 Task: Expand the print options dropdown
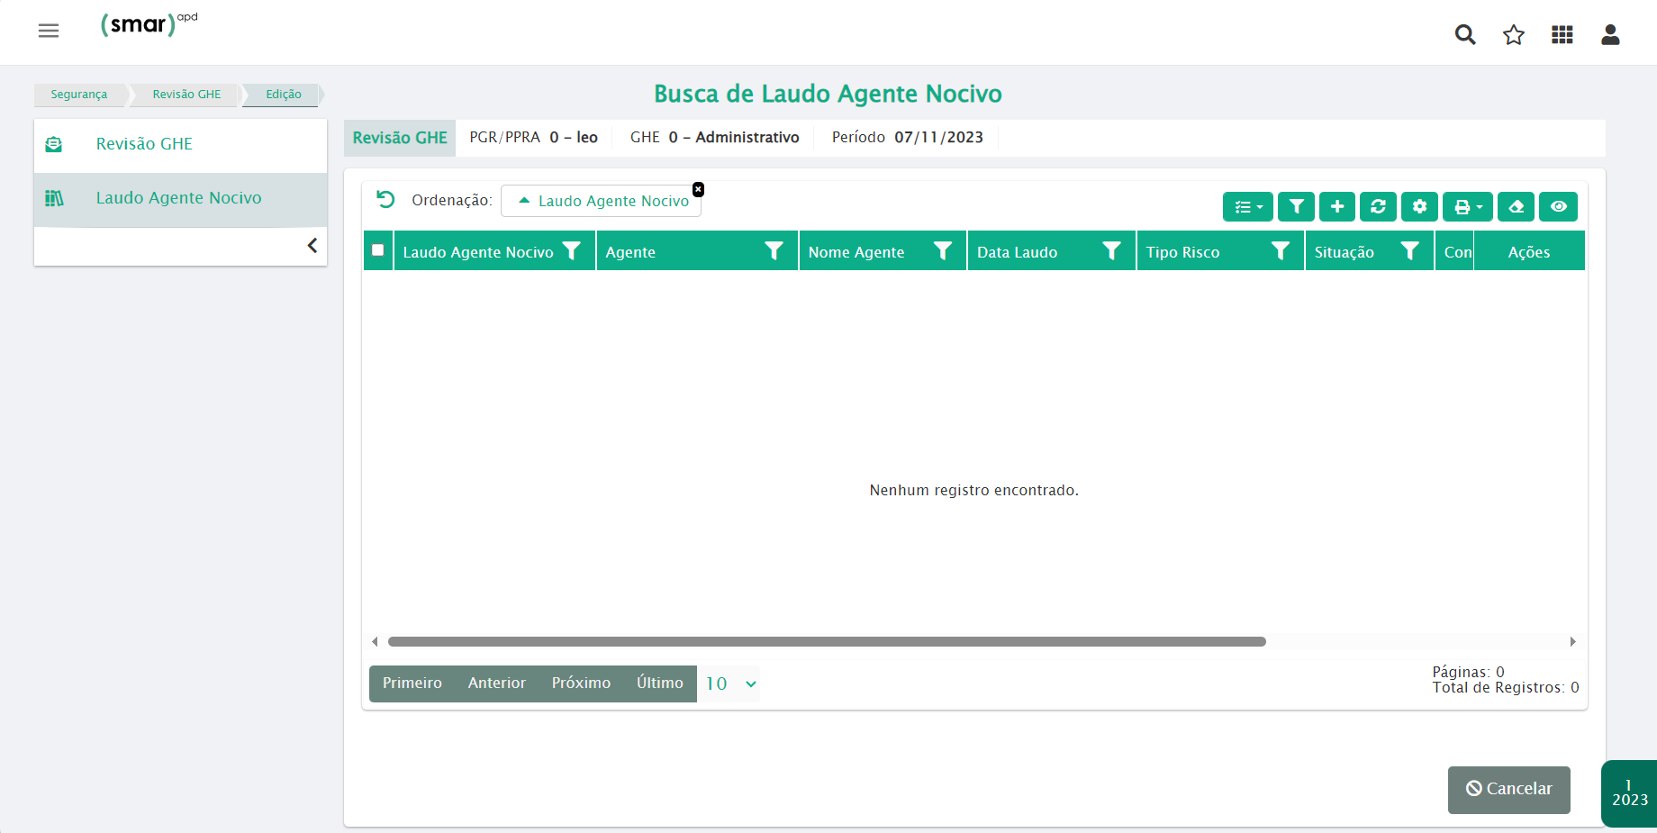(1467, 207)
